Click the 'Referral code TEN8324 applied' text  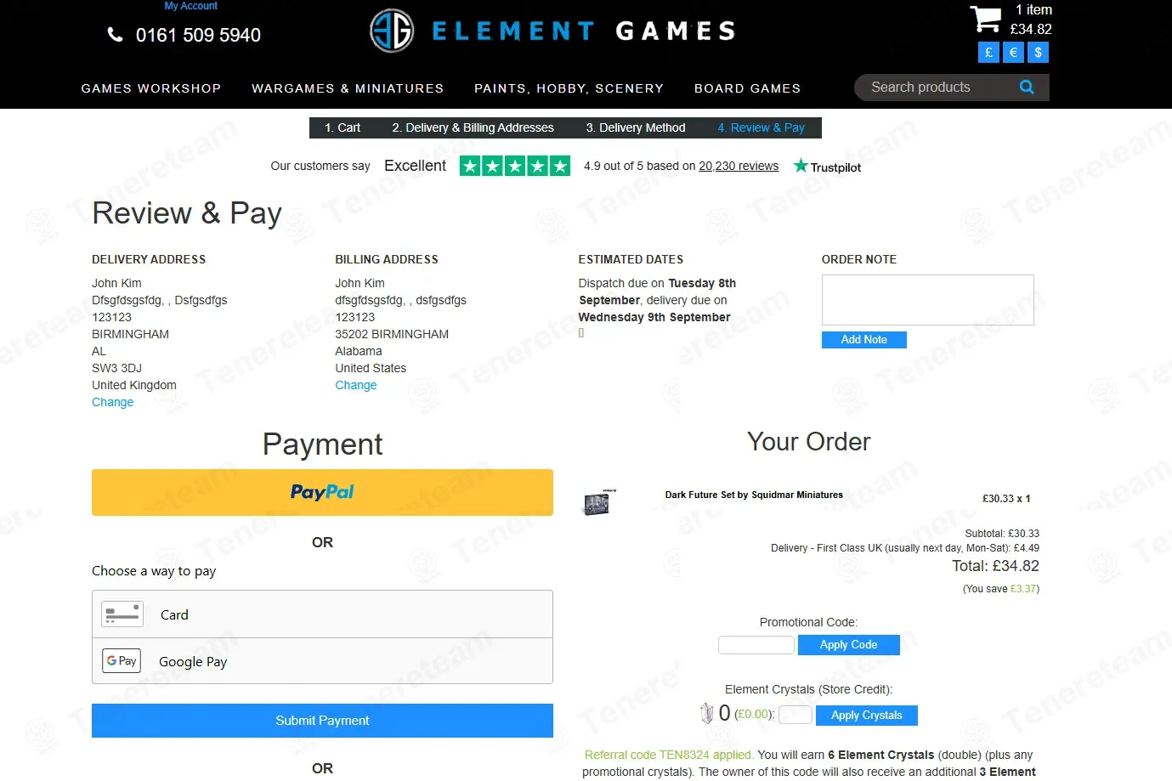pos(669,755)
